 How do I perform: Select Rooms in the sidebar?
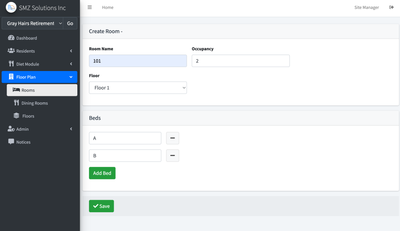(x=28, y=90)
